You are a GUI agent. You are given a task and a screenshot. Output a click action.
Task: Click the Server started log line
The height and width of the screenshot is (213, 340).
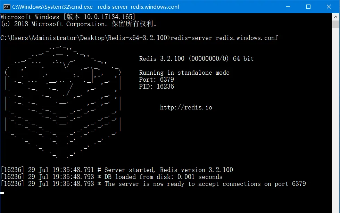point(117,170)
